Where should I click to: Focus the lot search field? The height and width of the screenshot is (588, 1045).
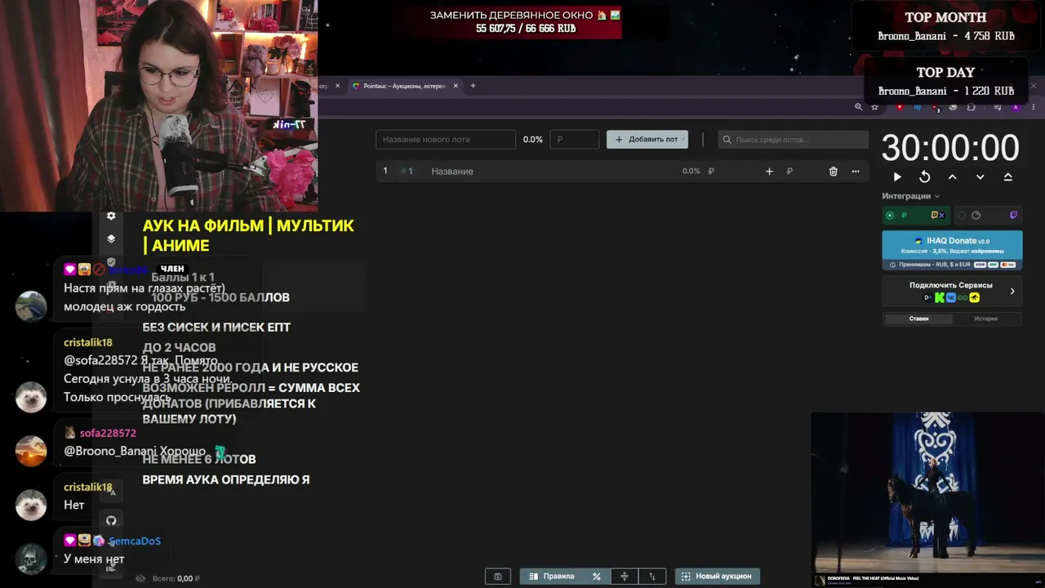[x=794, y=140]
